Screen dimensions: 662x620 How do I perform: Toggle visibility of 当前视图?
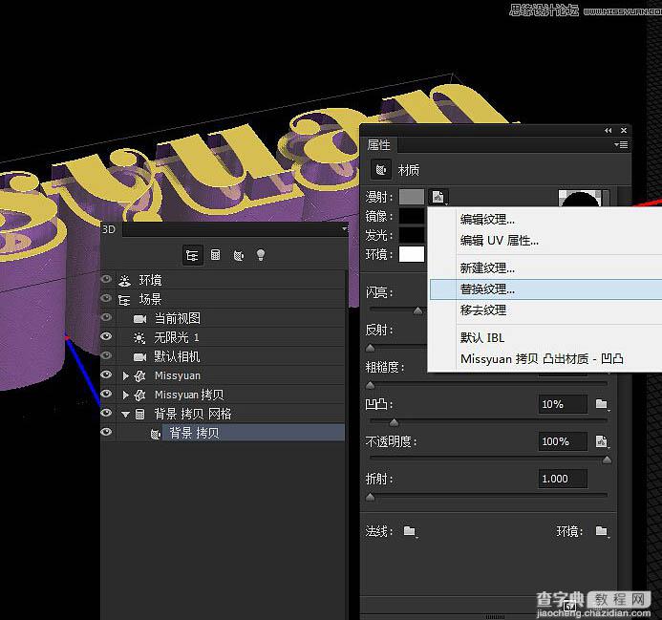(106, 317)
